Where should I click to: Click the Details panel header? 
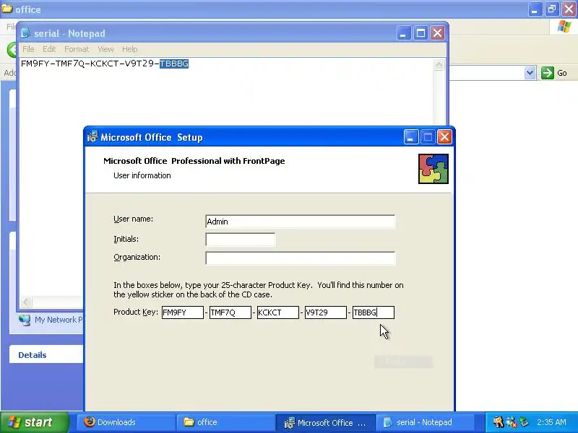tap(46, 355)
